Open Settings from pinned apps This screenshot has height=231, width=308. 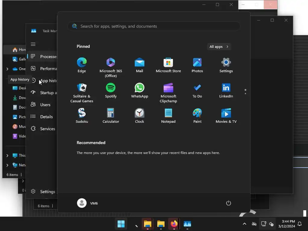pyautogui.click(x=226, y=65)
